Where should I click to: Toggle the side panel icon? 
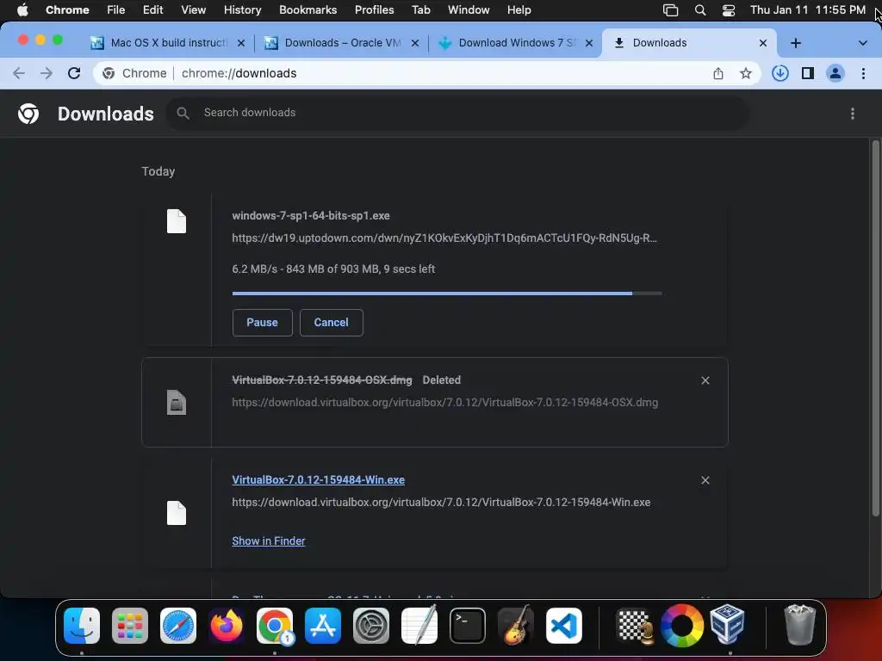tap(808, 74)
